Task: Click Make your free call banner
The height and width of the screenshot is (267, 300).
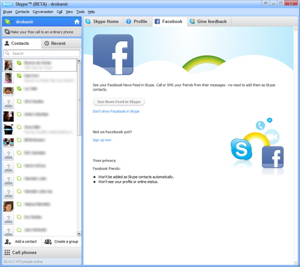Action: tap(42, 32)
